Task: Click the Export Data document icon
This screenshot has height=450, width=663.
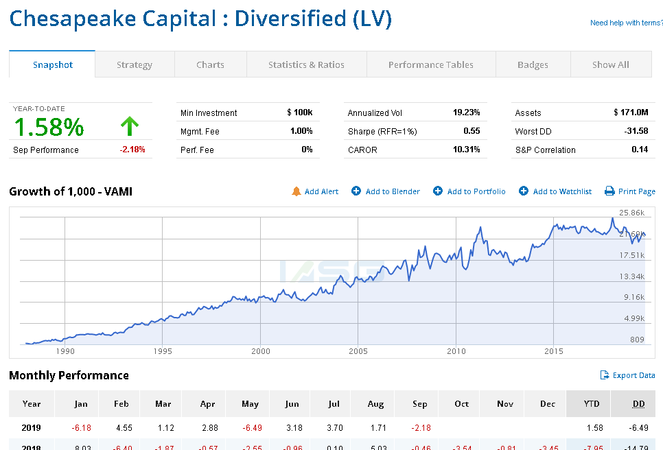Action: point(605,375)
